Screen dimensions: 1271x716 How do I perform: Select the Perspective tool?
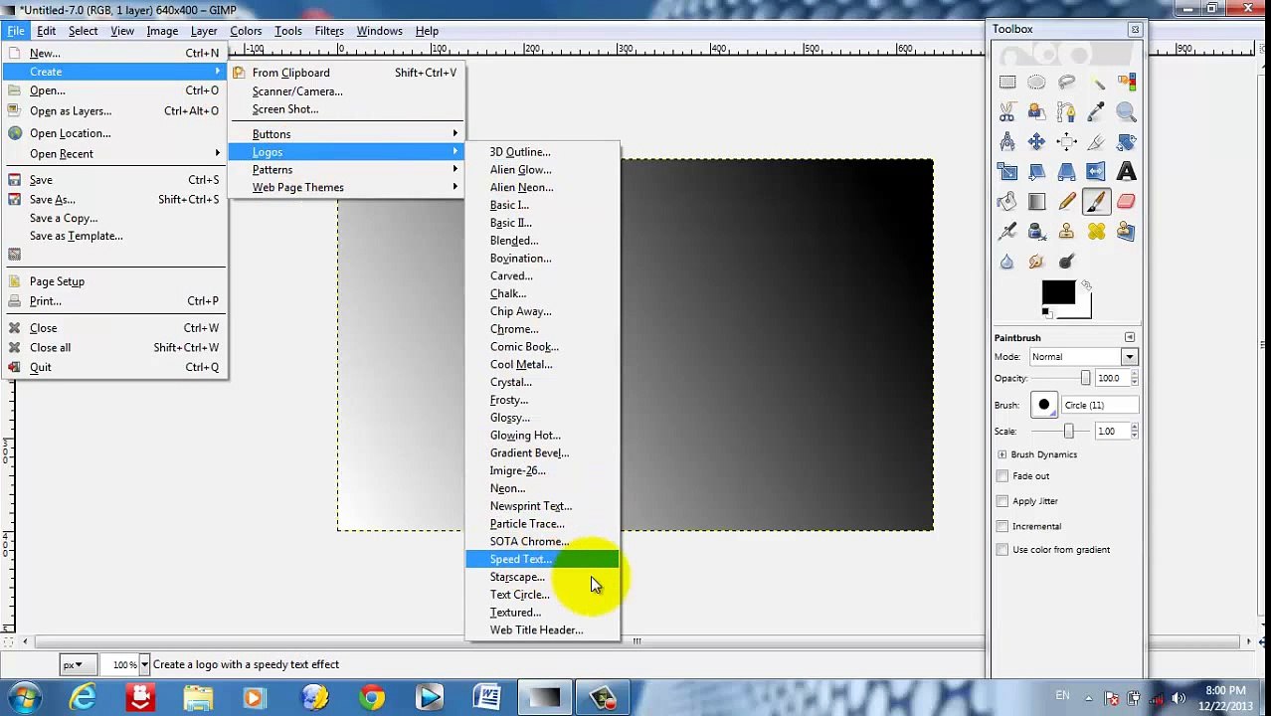[1066, 172]
